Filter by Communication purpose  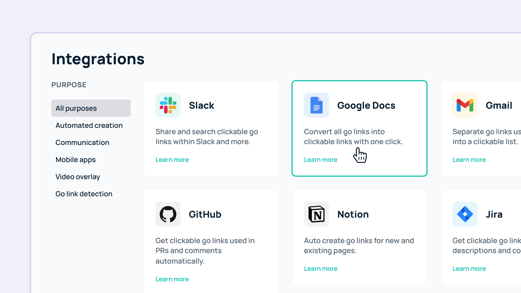tap(82, 142)
